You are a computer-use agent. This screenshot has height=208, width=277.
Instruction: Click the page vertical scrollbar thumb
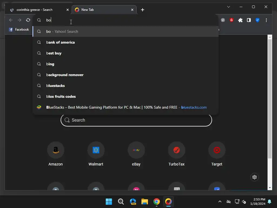tap(270, 99)
